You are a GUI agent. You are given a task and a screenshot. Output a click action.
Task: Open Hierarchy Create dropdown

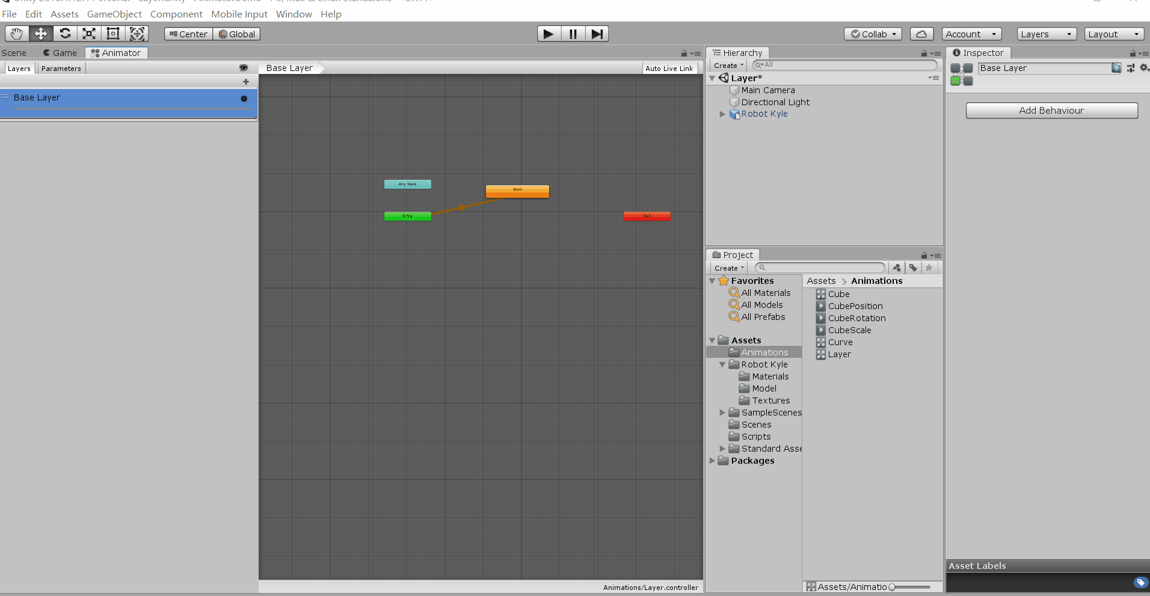click(728, 66)
